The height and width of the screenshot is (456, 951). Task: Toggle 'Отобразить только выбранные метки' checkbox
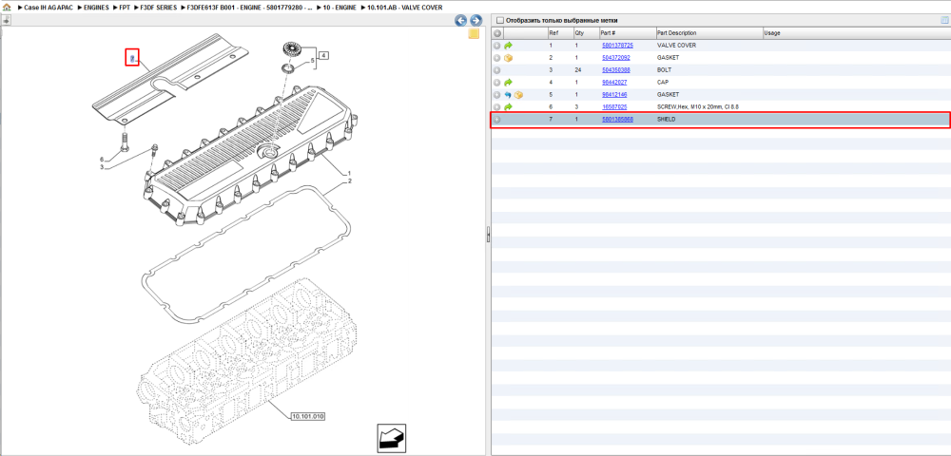pos(499,21)
